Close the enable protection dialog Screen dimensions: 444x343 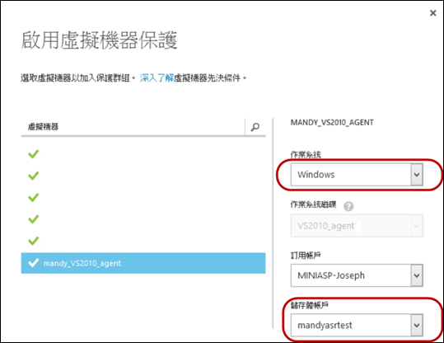432,13
